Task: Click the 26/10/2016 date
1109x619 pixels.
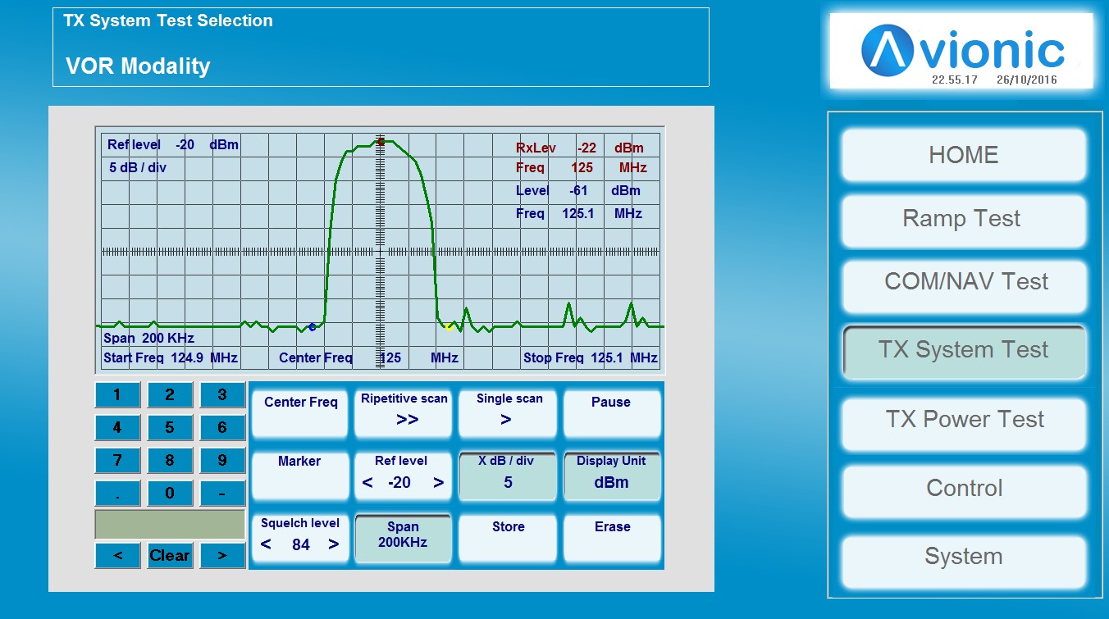Action: click(1027, 80)
